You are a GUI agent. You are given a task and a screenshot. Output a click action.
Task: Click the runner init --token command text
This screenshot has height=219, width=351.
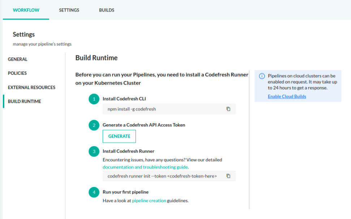162,176
